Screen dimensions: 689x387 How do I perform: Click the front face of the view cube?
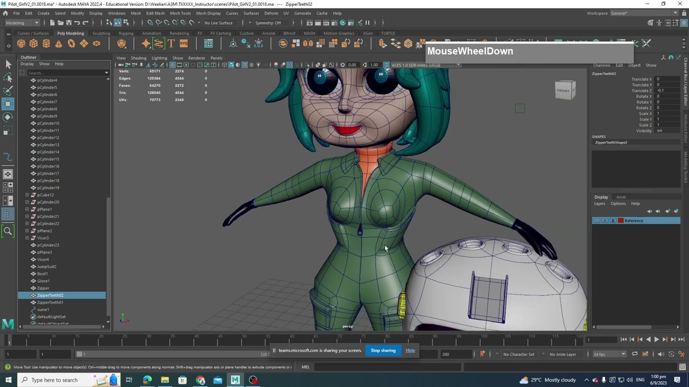tap(564, 90)
